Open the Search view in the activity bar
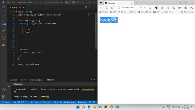The image size is (195, 110). [x=4, y=16]
